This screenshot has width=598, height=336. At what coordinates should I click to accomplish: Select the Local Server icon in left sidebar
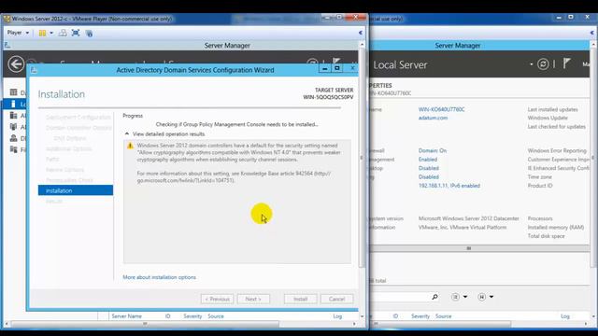(13, 104)
